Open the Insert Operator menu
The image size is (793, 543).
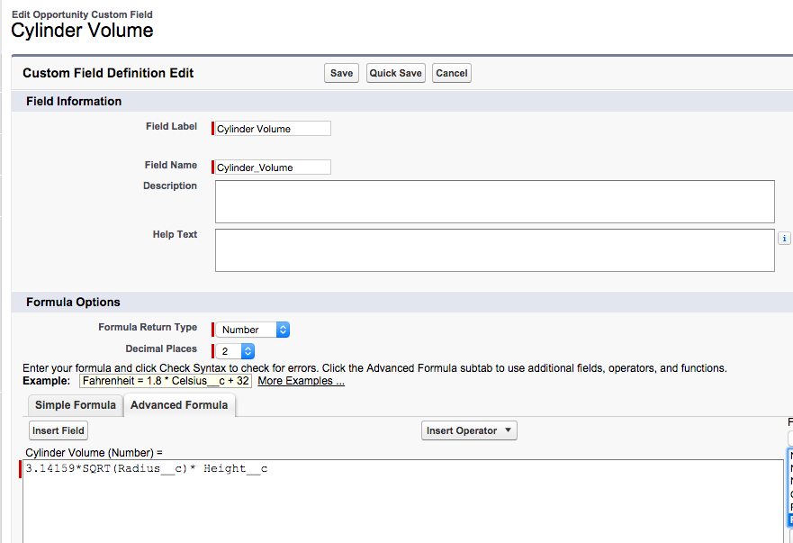469,430
